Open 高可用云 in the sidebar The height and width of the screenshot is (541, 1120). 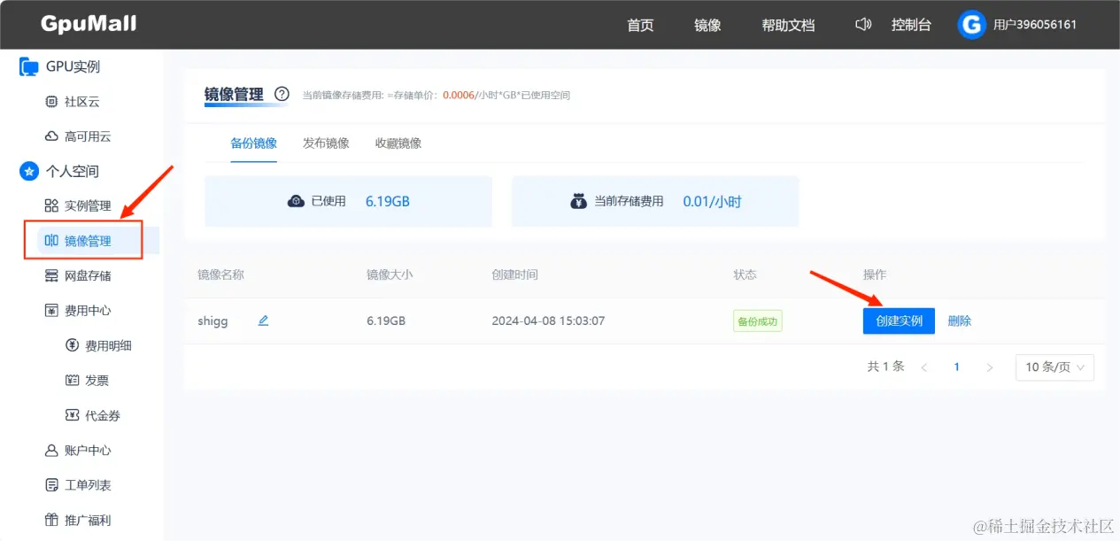coord(88,136)
